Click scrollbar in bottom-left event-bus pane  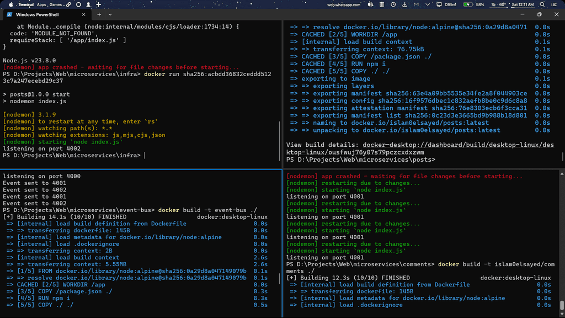point(280,279)
